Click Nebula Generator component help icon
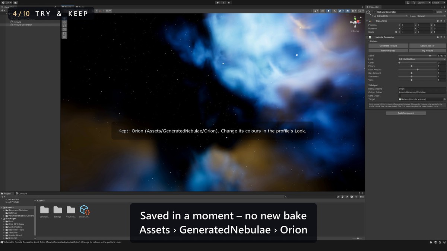Viewport: 447px width, 251px height. coord(437,37)
